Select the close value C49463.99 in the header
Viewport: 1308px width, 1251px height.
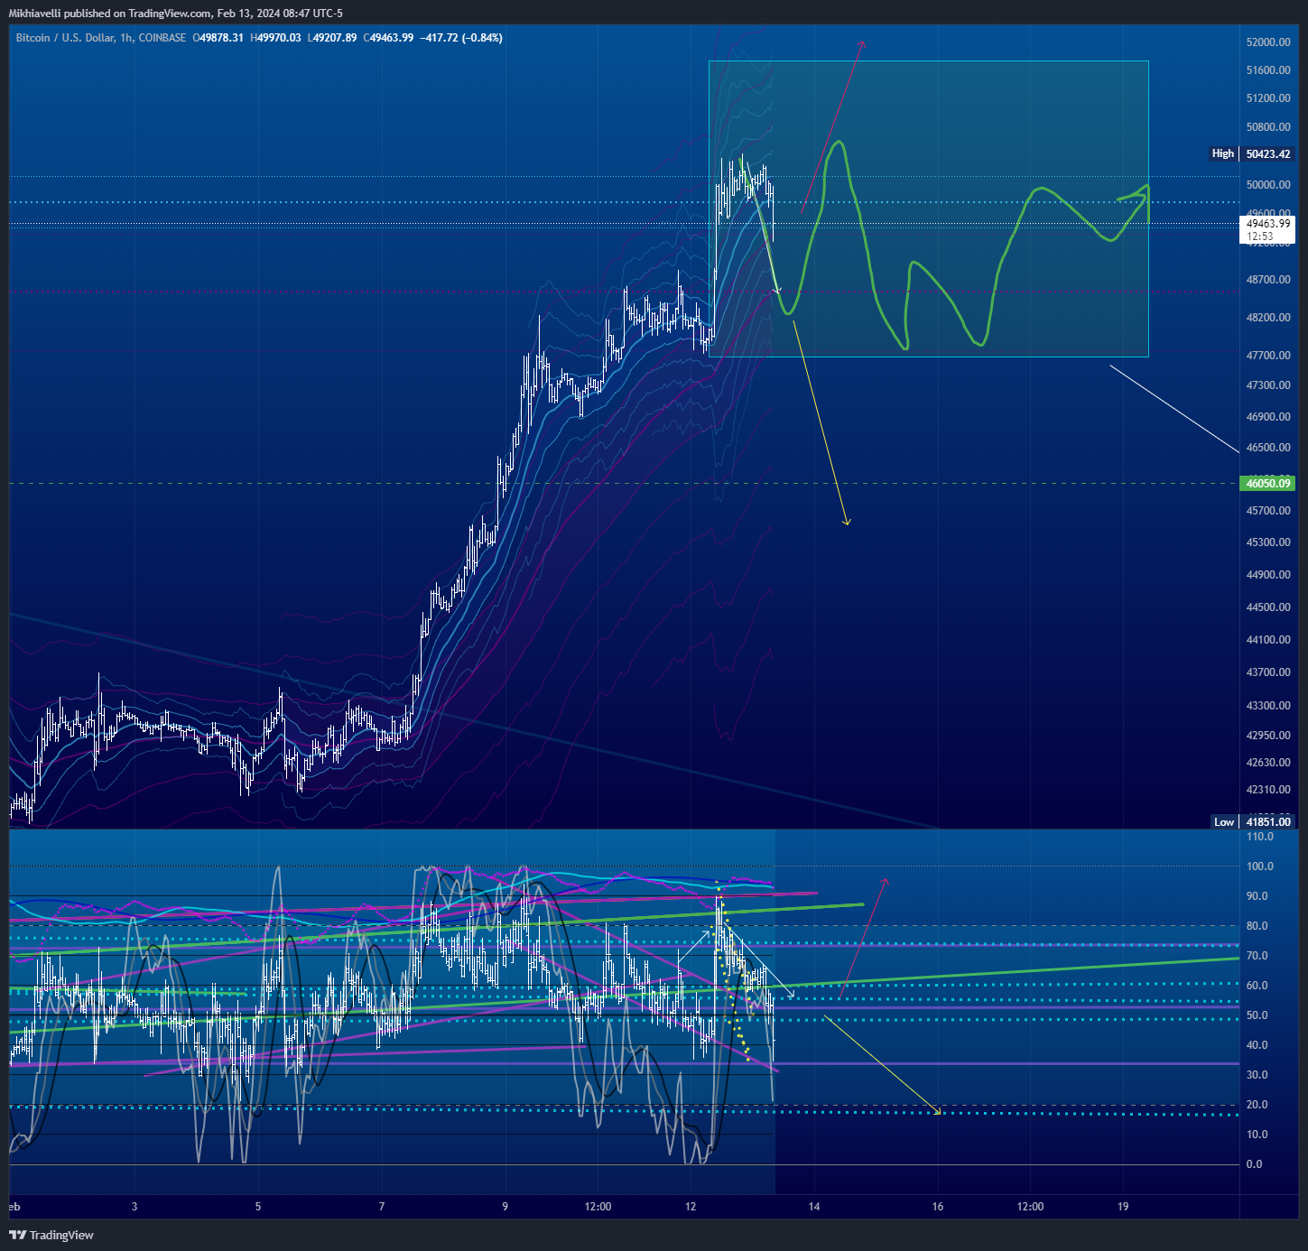389,38
